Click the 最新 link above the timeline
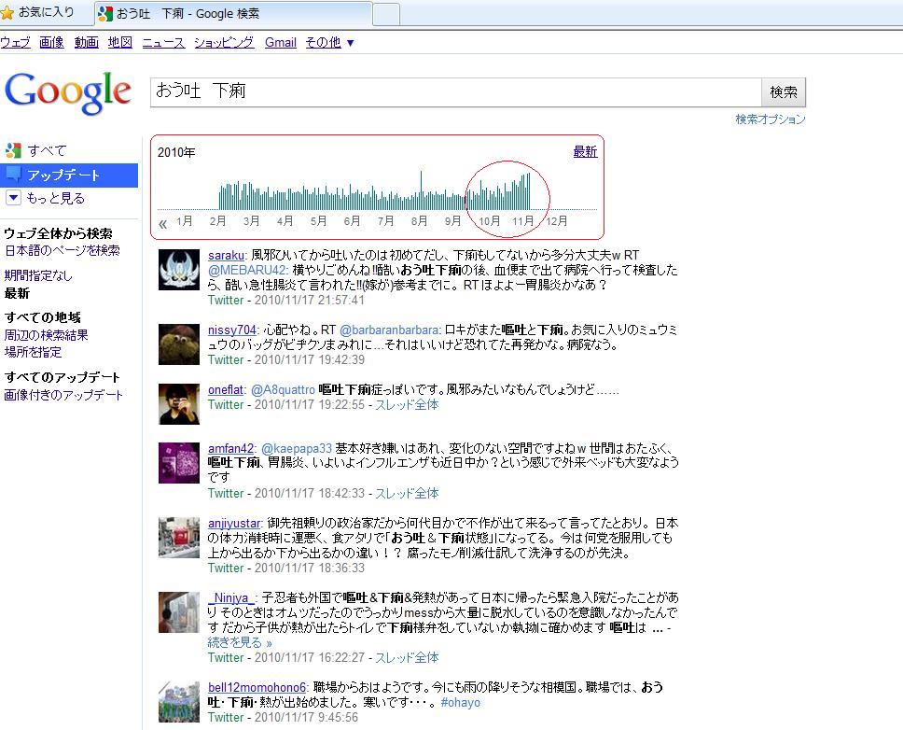This screenshot has height=730, width=903. point(585,151)
